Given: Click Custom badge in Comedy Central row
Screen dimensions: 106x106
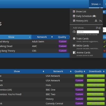Looking at the screenshot, I should click(79, 104).
